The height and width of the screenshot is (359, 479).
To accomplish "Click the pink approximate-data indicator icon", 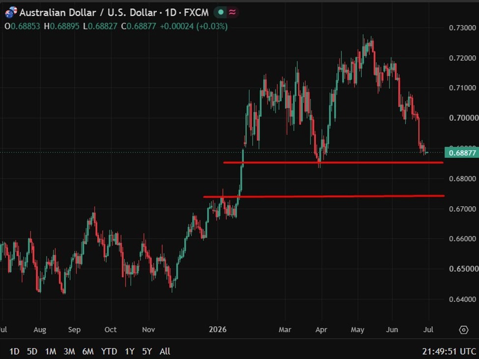I will 232,12.
